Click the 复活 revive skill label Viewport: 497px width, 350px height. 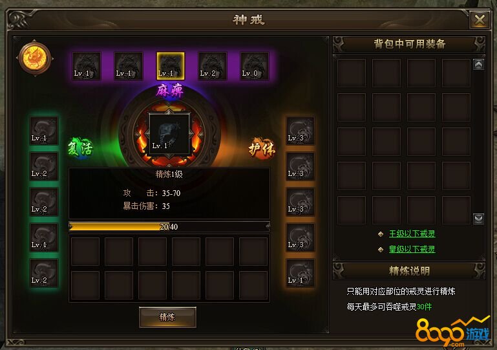[x=81, y=148]
